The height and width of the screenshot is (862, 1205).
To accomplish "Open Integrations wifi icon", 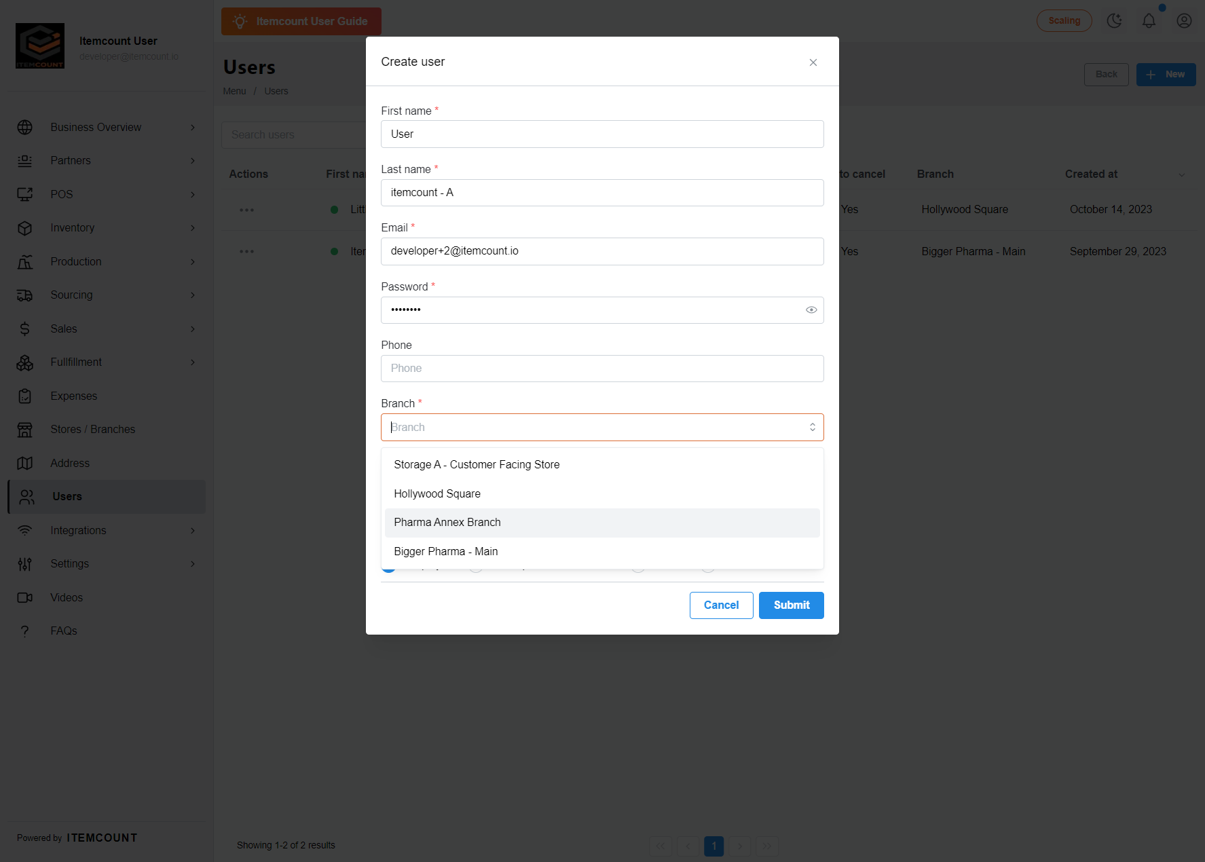I will tap(25, 531).
